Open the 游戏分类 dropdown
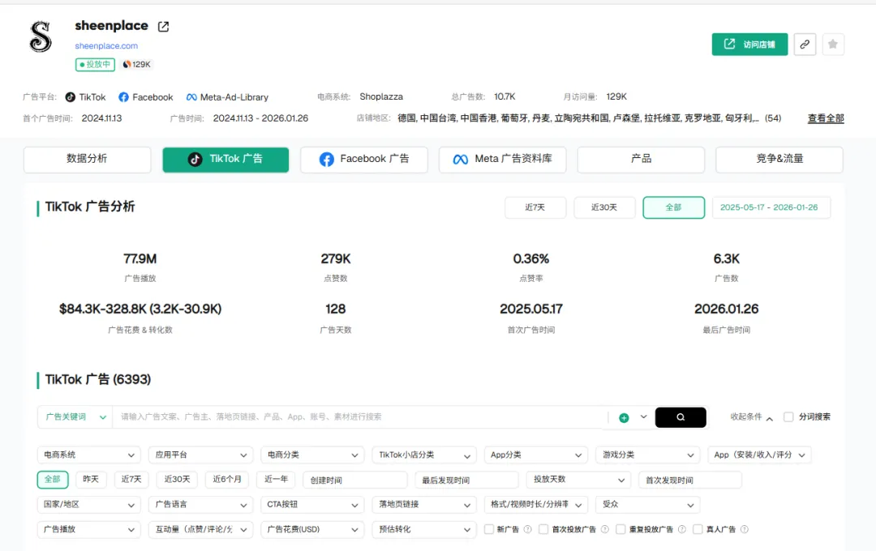Image resolution: width=876 pixels, height=551 pixels. click(x=647, y=455)
